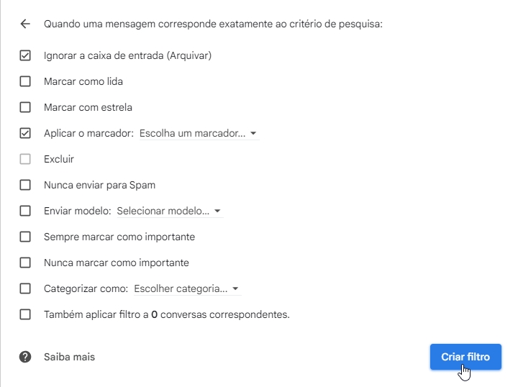Open the Escolher categoria dropdown
This screenshot has width=518, height=387.
point(186,288)
